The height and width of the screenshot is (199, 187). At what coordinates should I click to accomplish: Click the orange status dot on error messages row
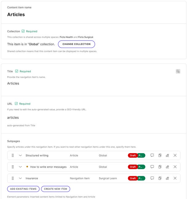[x=27, y=167]
